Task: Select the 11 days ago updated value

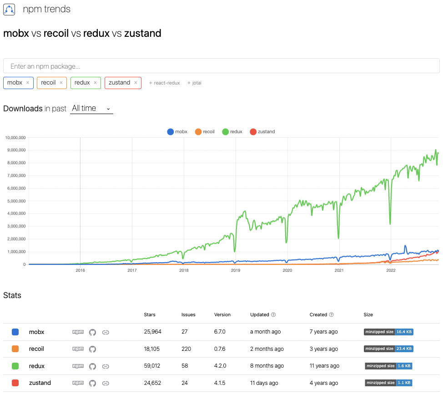Action: point(264,383)
